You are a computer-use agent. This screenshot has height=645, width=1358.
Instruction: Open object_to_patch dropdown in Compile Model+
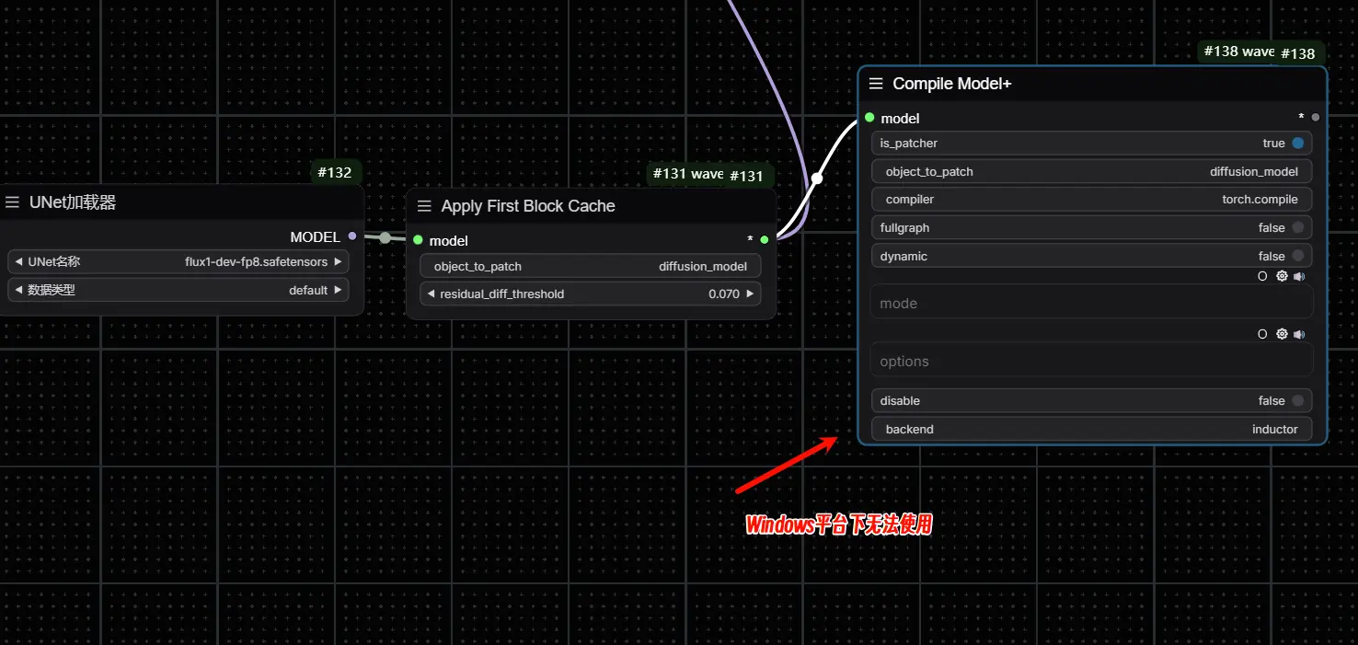coord(1092,172)
